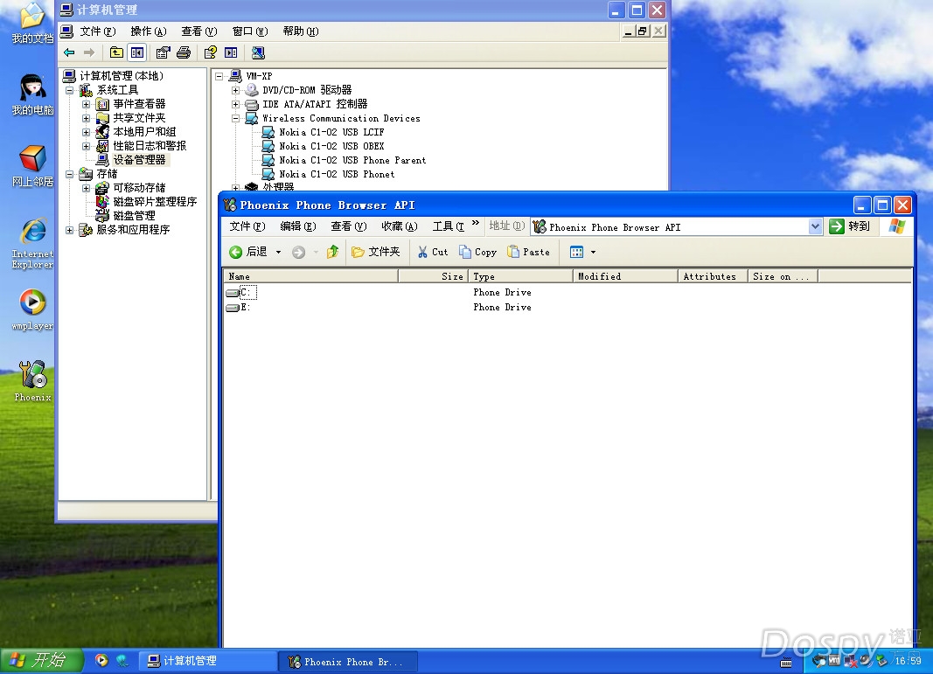Click Cut in Phoenix browser toolbar
Screen dimensions: 933x674
tap(433, 253)
